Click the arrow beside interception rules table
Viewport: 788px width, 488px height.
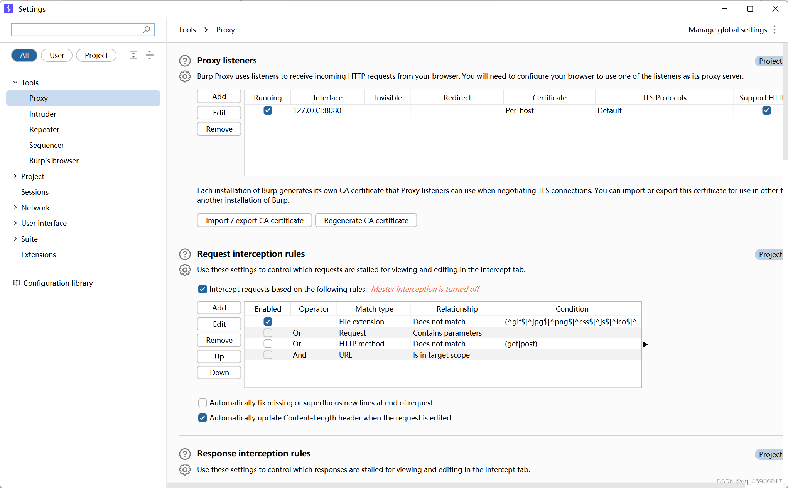[645, 344]
